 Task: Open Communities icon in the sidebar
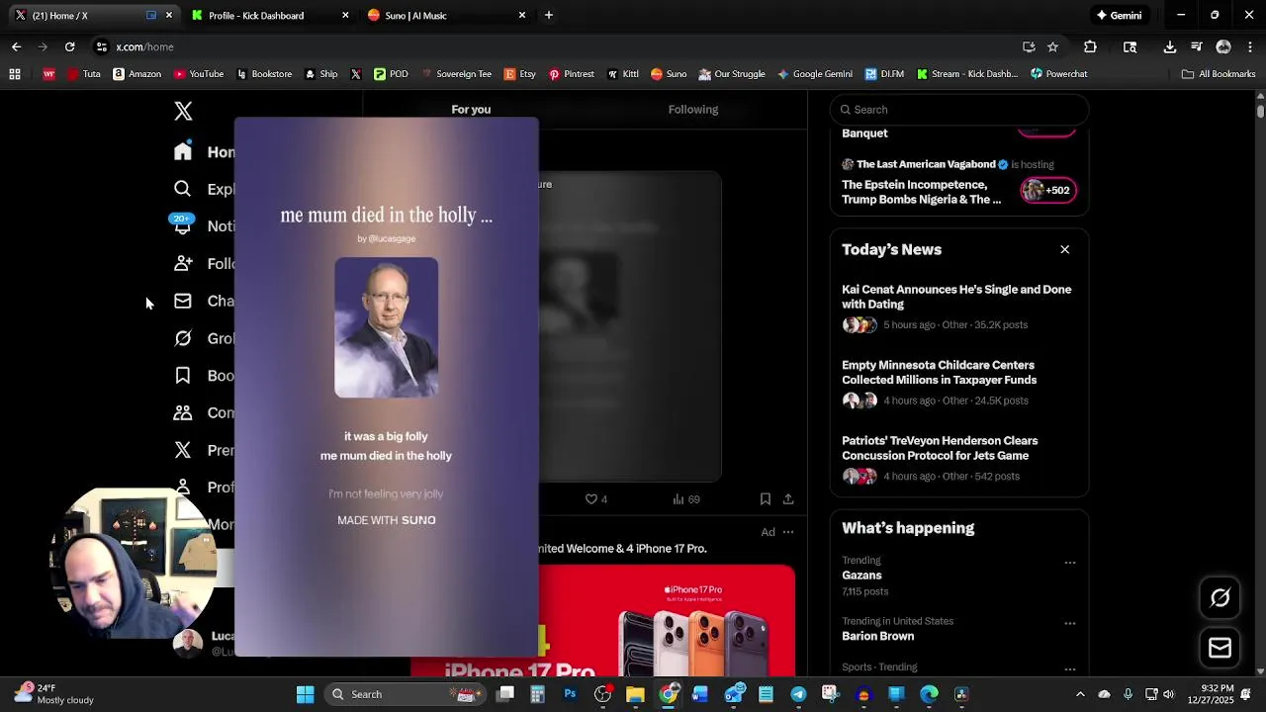click(183, 412)
